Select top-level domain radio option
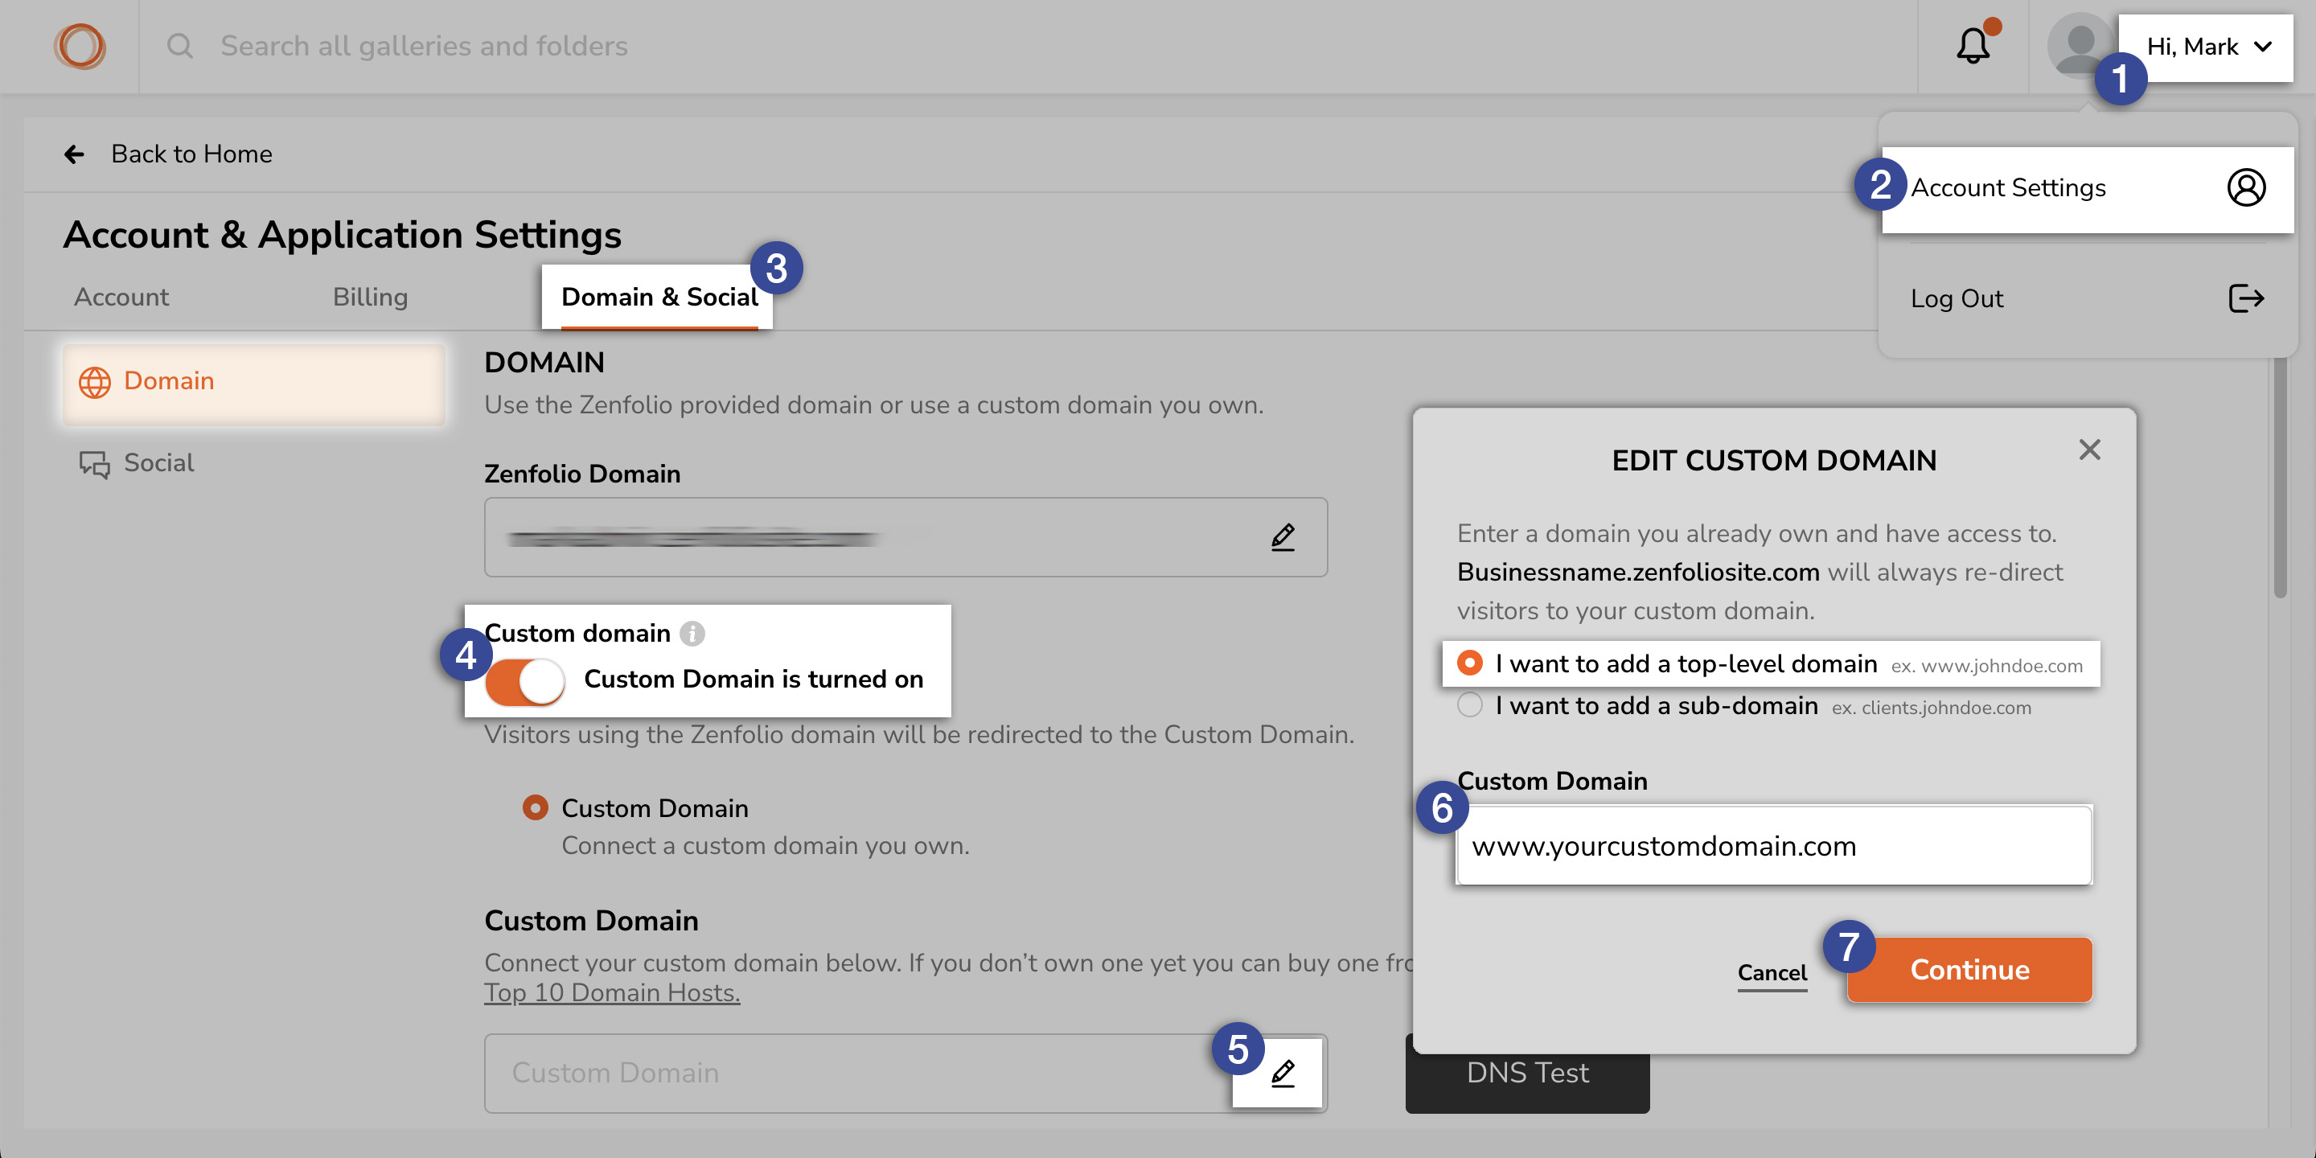The width and height of the screenshot is (2316, 1158). (1470, 663)
